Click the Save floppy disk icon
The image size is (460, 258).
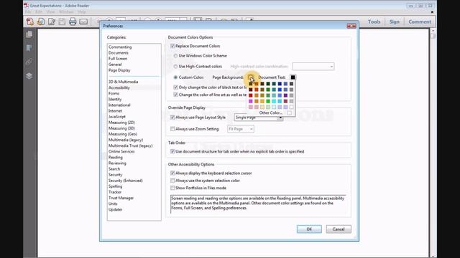[x=62, y=21]
